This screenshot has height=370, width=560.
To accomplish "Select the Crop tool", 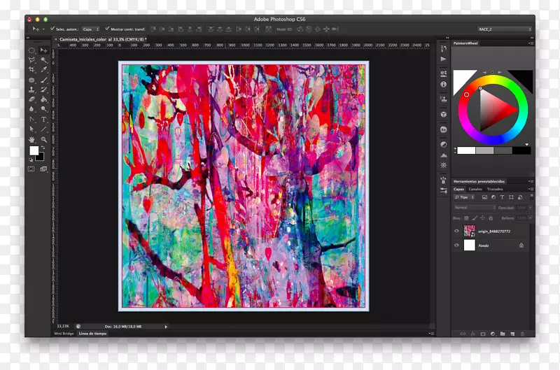I will point(31,70).
